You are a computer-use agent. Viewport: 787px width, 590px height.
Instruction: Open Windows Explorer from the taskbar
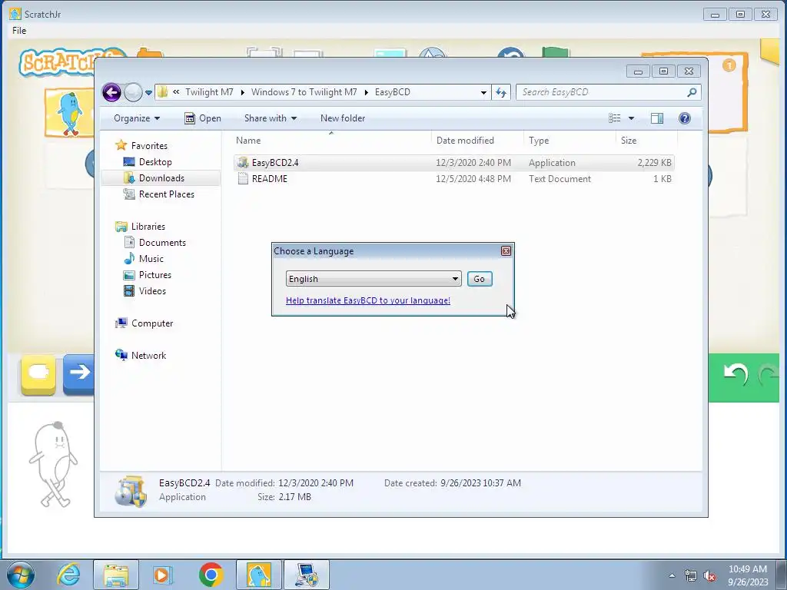pyautogui.click(x=116, y=575)
